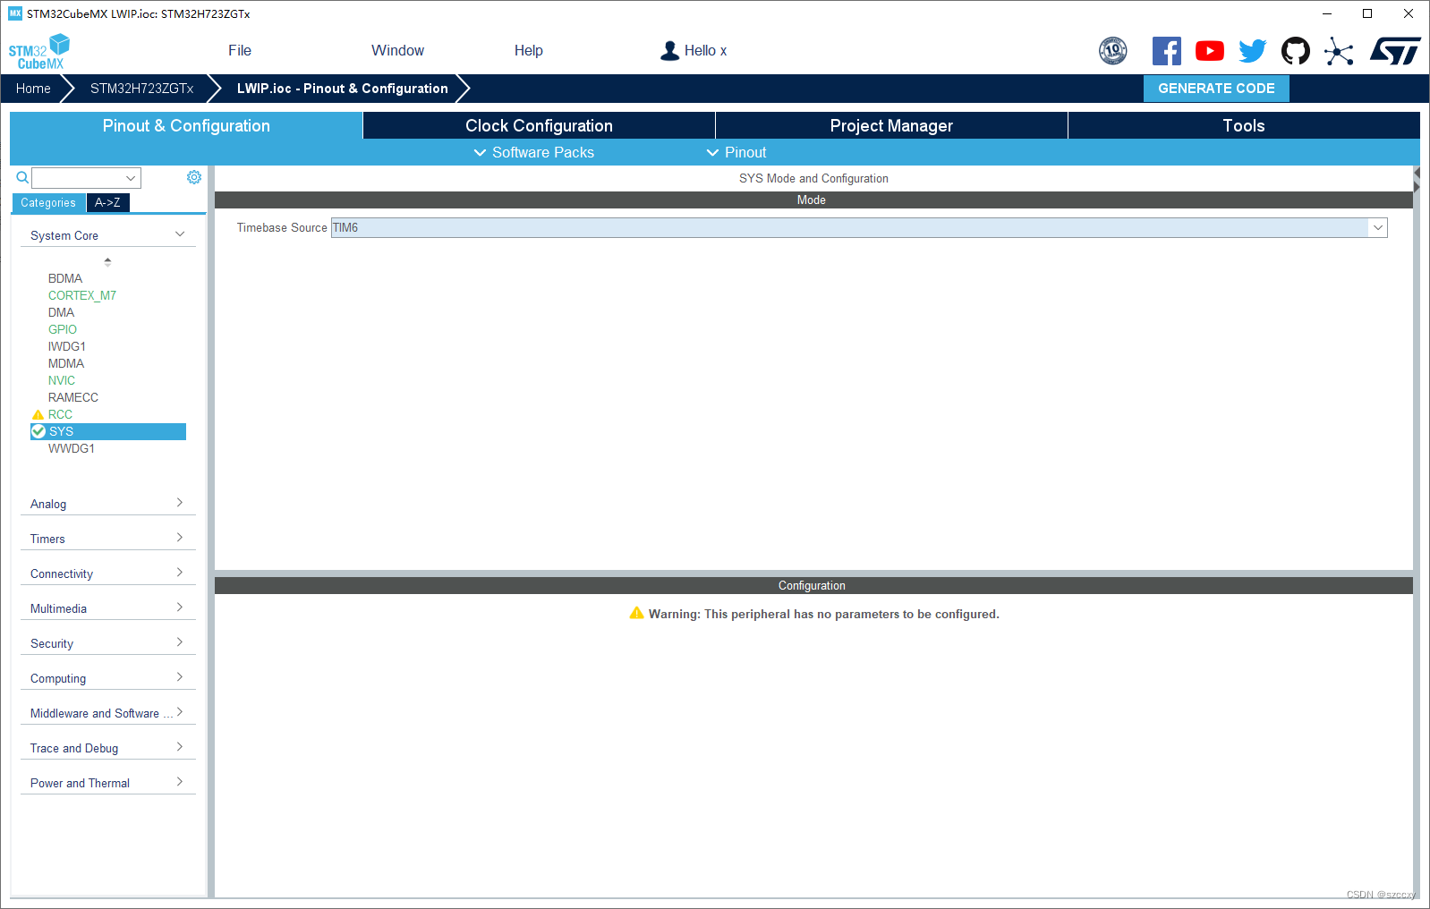Click the STM32CubeMX logo icon
Screen dimensions: 1430x909
(x=39, y=51)
